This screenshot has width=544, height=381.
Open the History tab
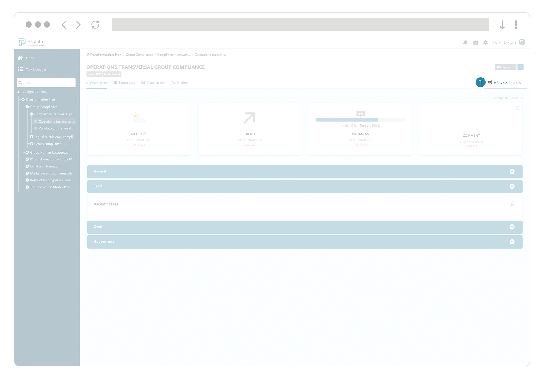click(x=180, y=83)
